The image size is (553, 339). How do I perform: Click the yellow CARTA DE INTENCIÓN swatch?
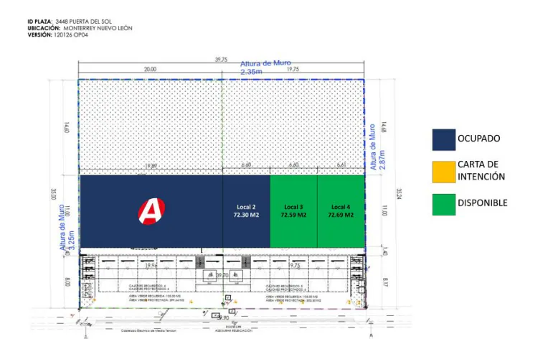[444, 172]
